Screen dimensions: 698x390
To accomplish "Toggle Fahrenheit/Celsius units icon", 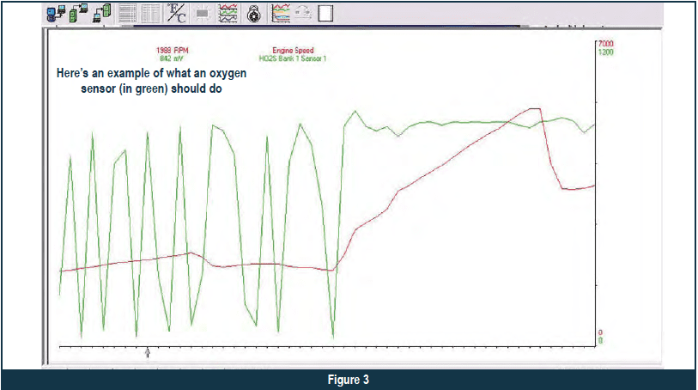I will coord(177,12).
